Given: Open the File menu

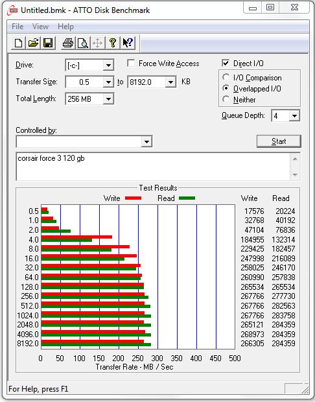Looking at the screenshot, I should pyautogui.click(x=17, y=27).
